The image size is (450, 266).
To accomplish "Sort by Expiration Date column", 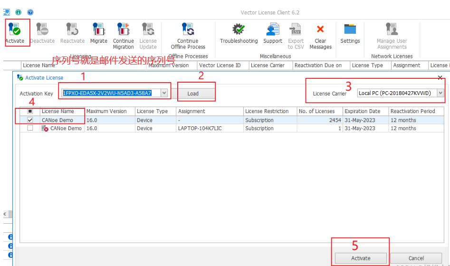I will click(365, 111).
